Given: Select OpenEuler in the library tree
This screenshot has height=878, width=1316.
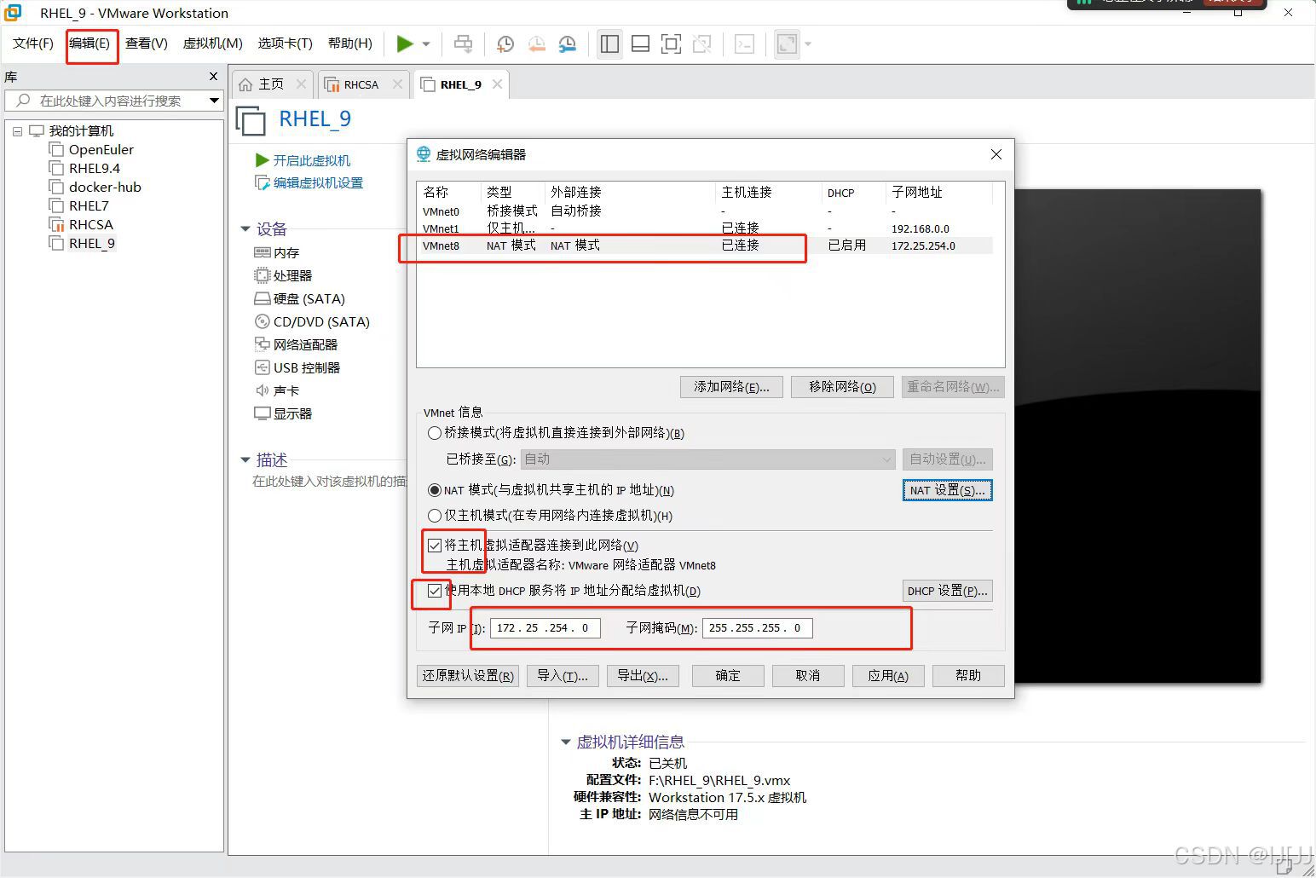Looking at the screenshot, I should [101, 150].
